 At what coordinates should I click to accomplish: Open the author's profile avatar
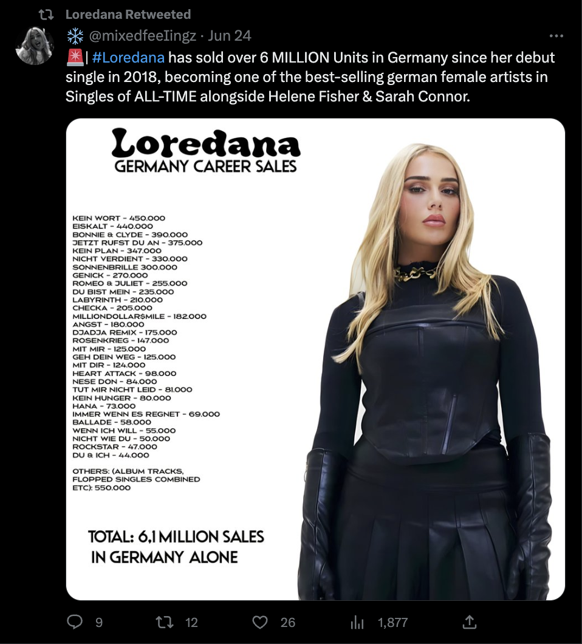(x=35, y=46)
